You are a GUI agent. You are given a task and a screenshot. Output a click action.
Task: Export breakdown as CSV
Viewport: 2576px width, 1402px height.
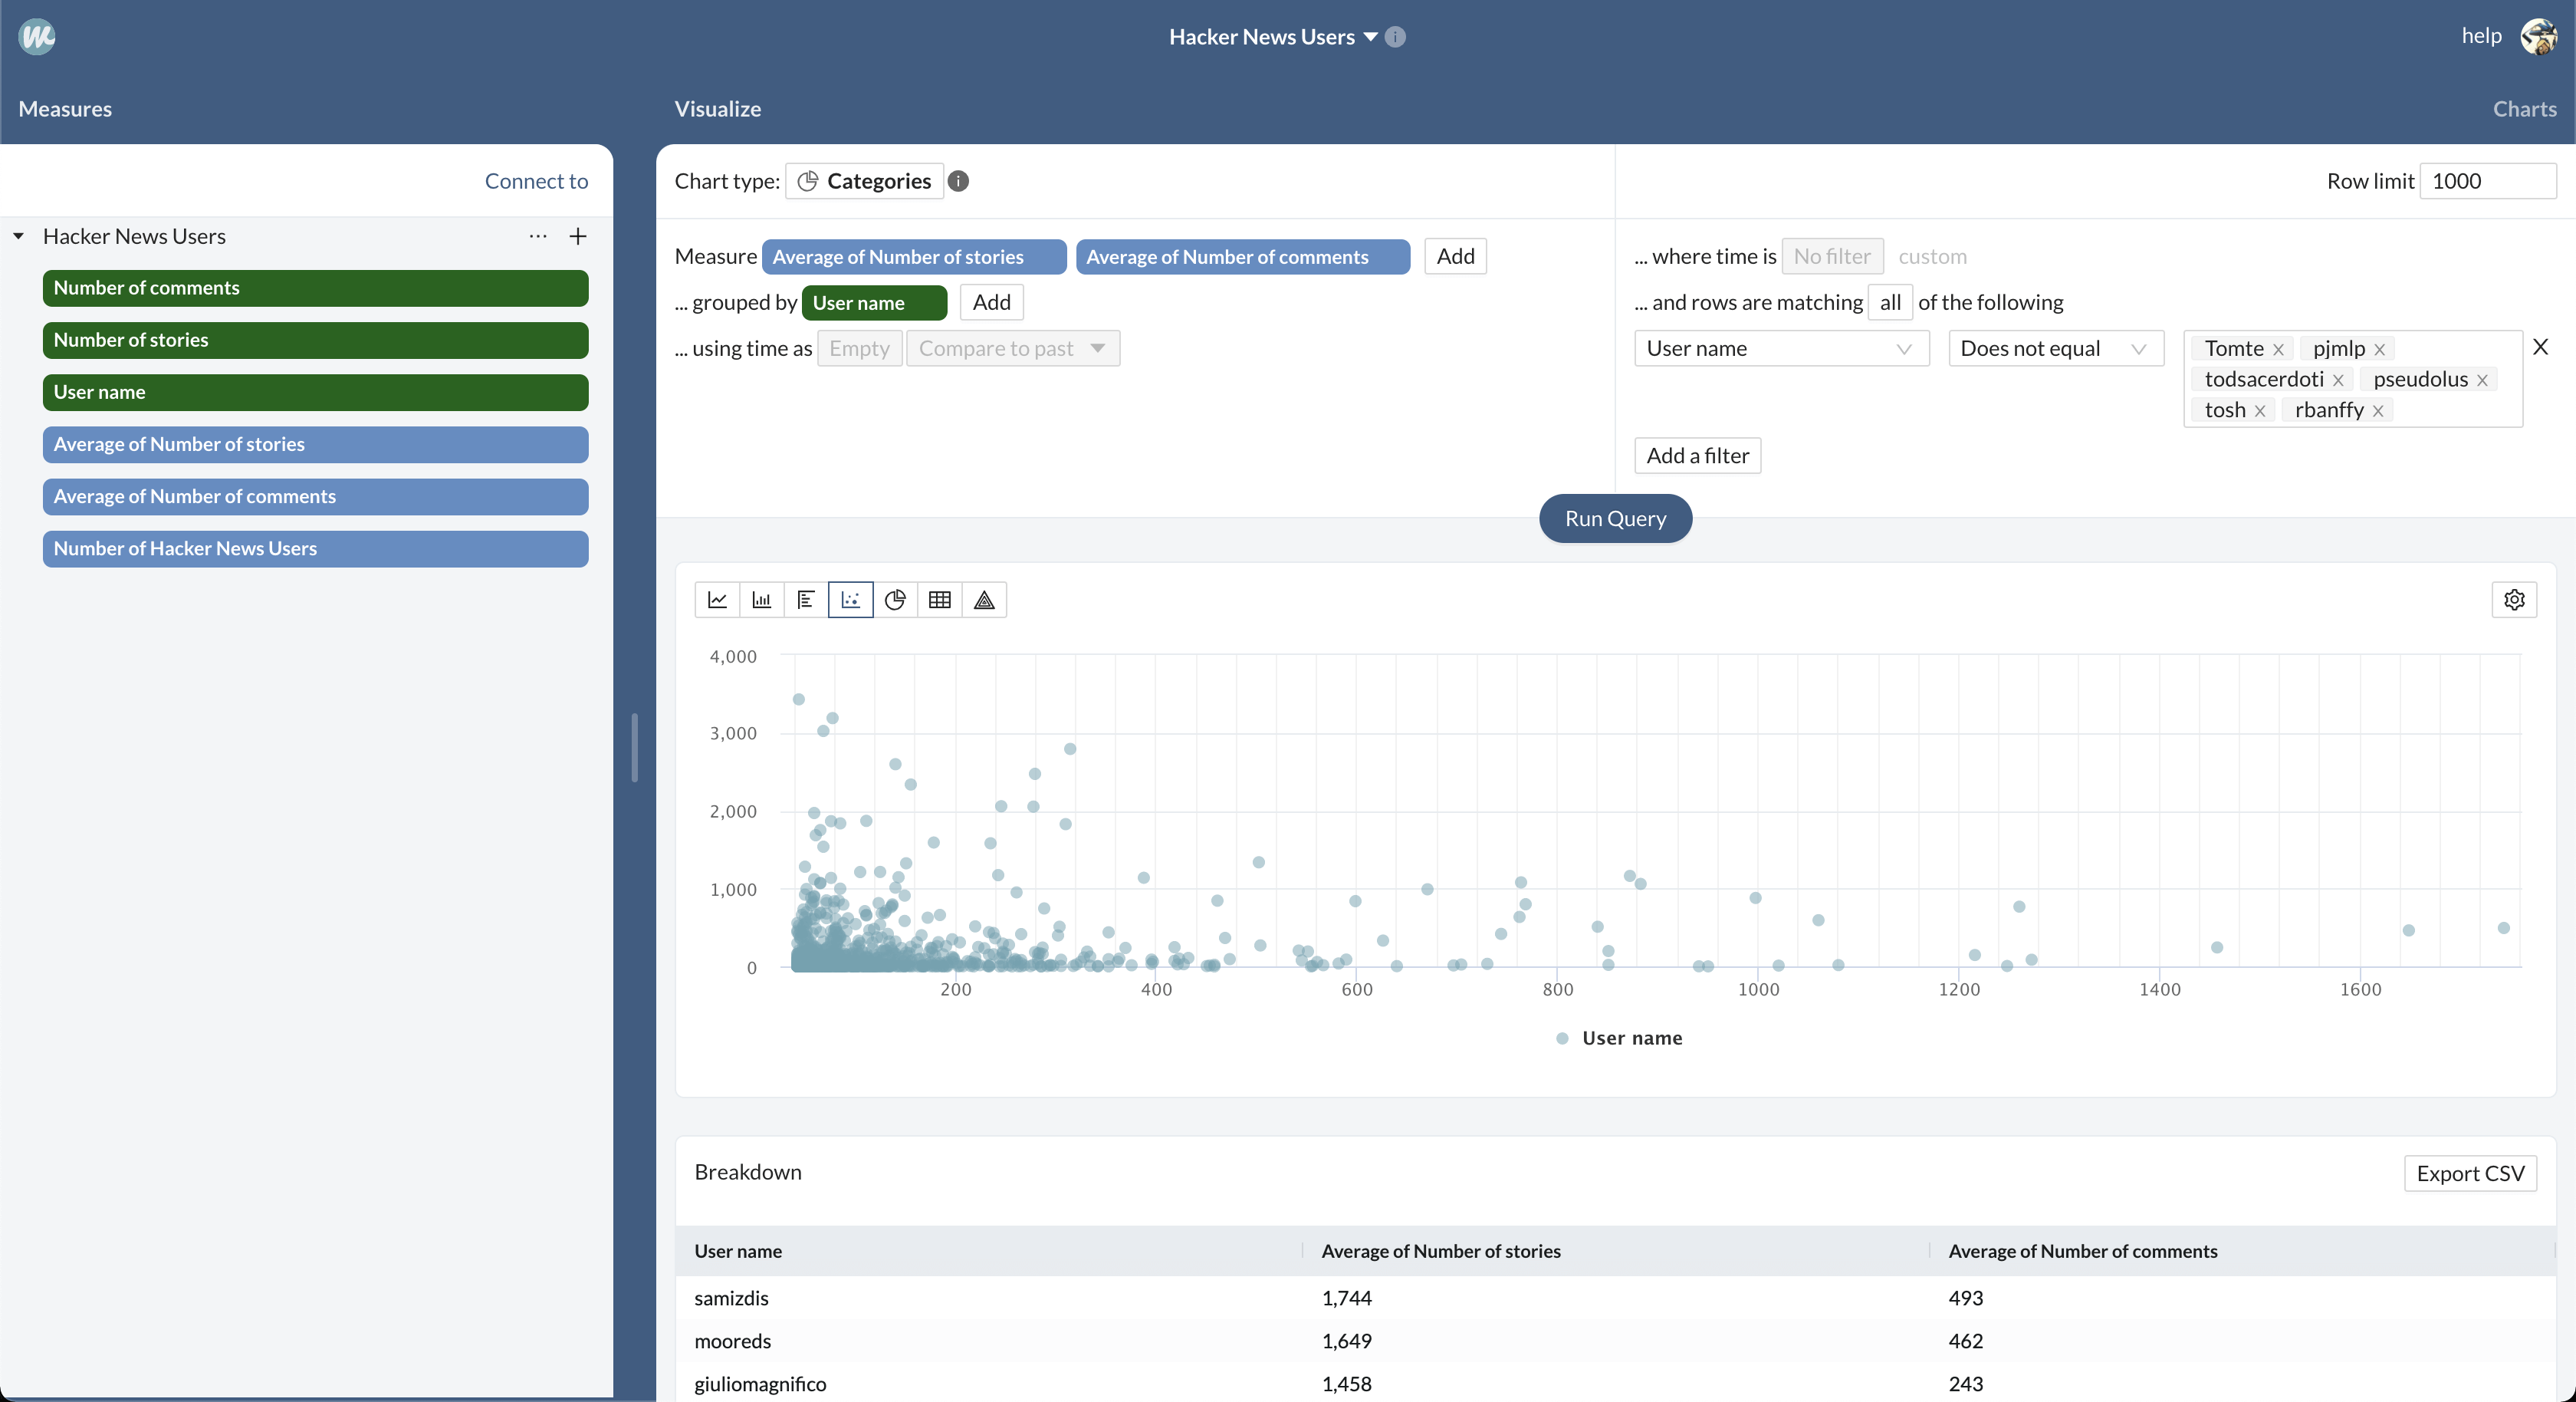2470,1173
